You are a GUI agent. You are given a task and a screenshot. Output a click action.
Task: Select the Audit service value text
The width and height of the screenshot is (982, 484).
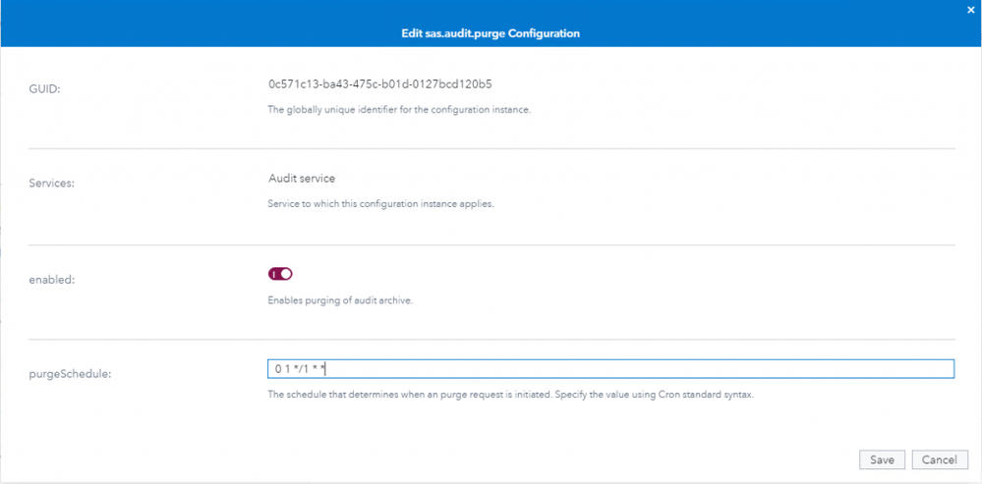click(302, 179)
